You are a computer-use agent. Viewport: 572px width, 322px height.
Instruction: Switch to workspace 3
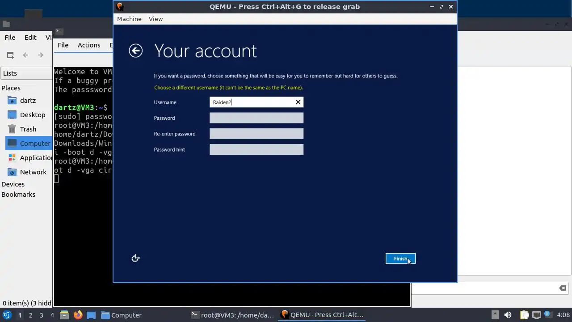point(41,315)
